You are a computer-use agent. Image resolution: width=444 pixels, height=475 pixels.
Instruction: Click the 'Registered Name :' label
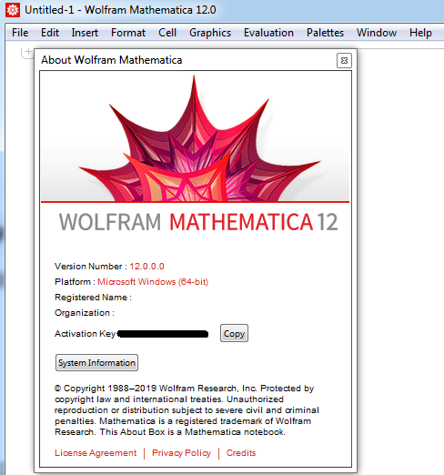(x=93, y=298)
